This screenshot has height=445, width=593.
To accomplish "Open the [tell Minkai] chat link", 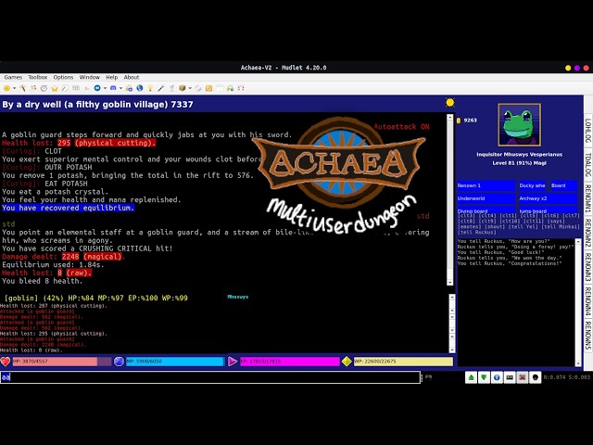I will click(x=561, y=226).
